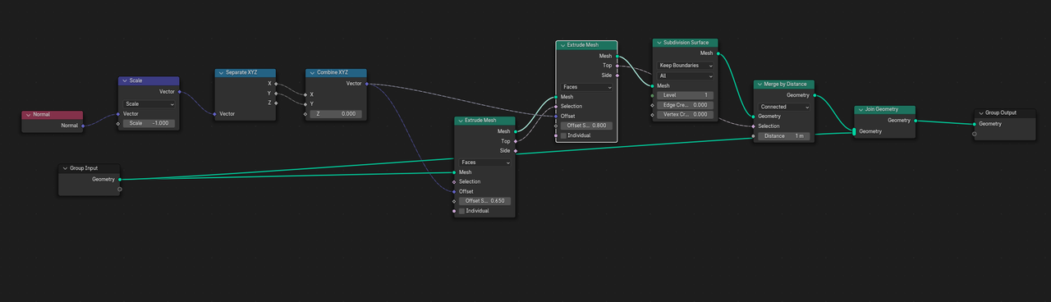Click Offset input socket of 0.650 Extrude Mesh
This screenshot has height=302, width=1051.
[454, 192]
